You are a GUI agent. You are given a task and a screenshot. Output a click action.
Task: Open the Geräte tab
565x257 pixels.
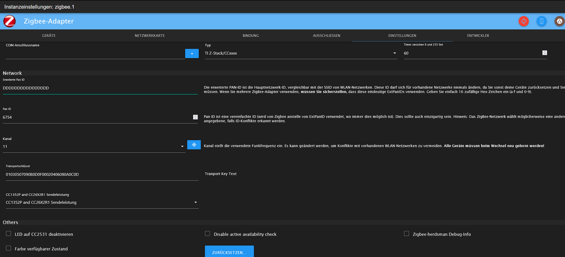point(49,36)
